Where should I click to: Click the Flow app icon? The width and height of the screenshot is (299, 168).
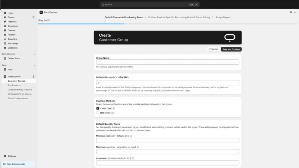5,69
